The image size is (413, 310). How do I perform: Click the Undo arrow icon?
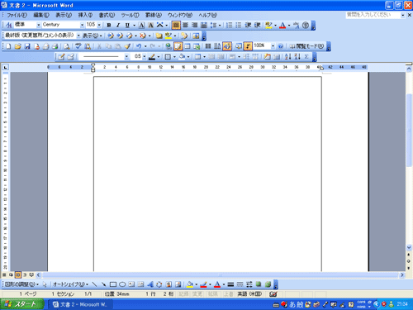pyautogui.click(x=139, y=46)
